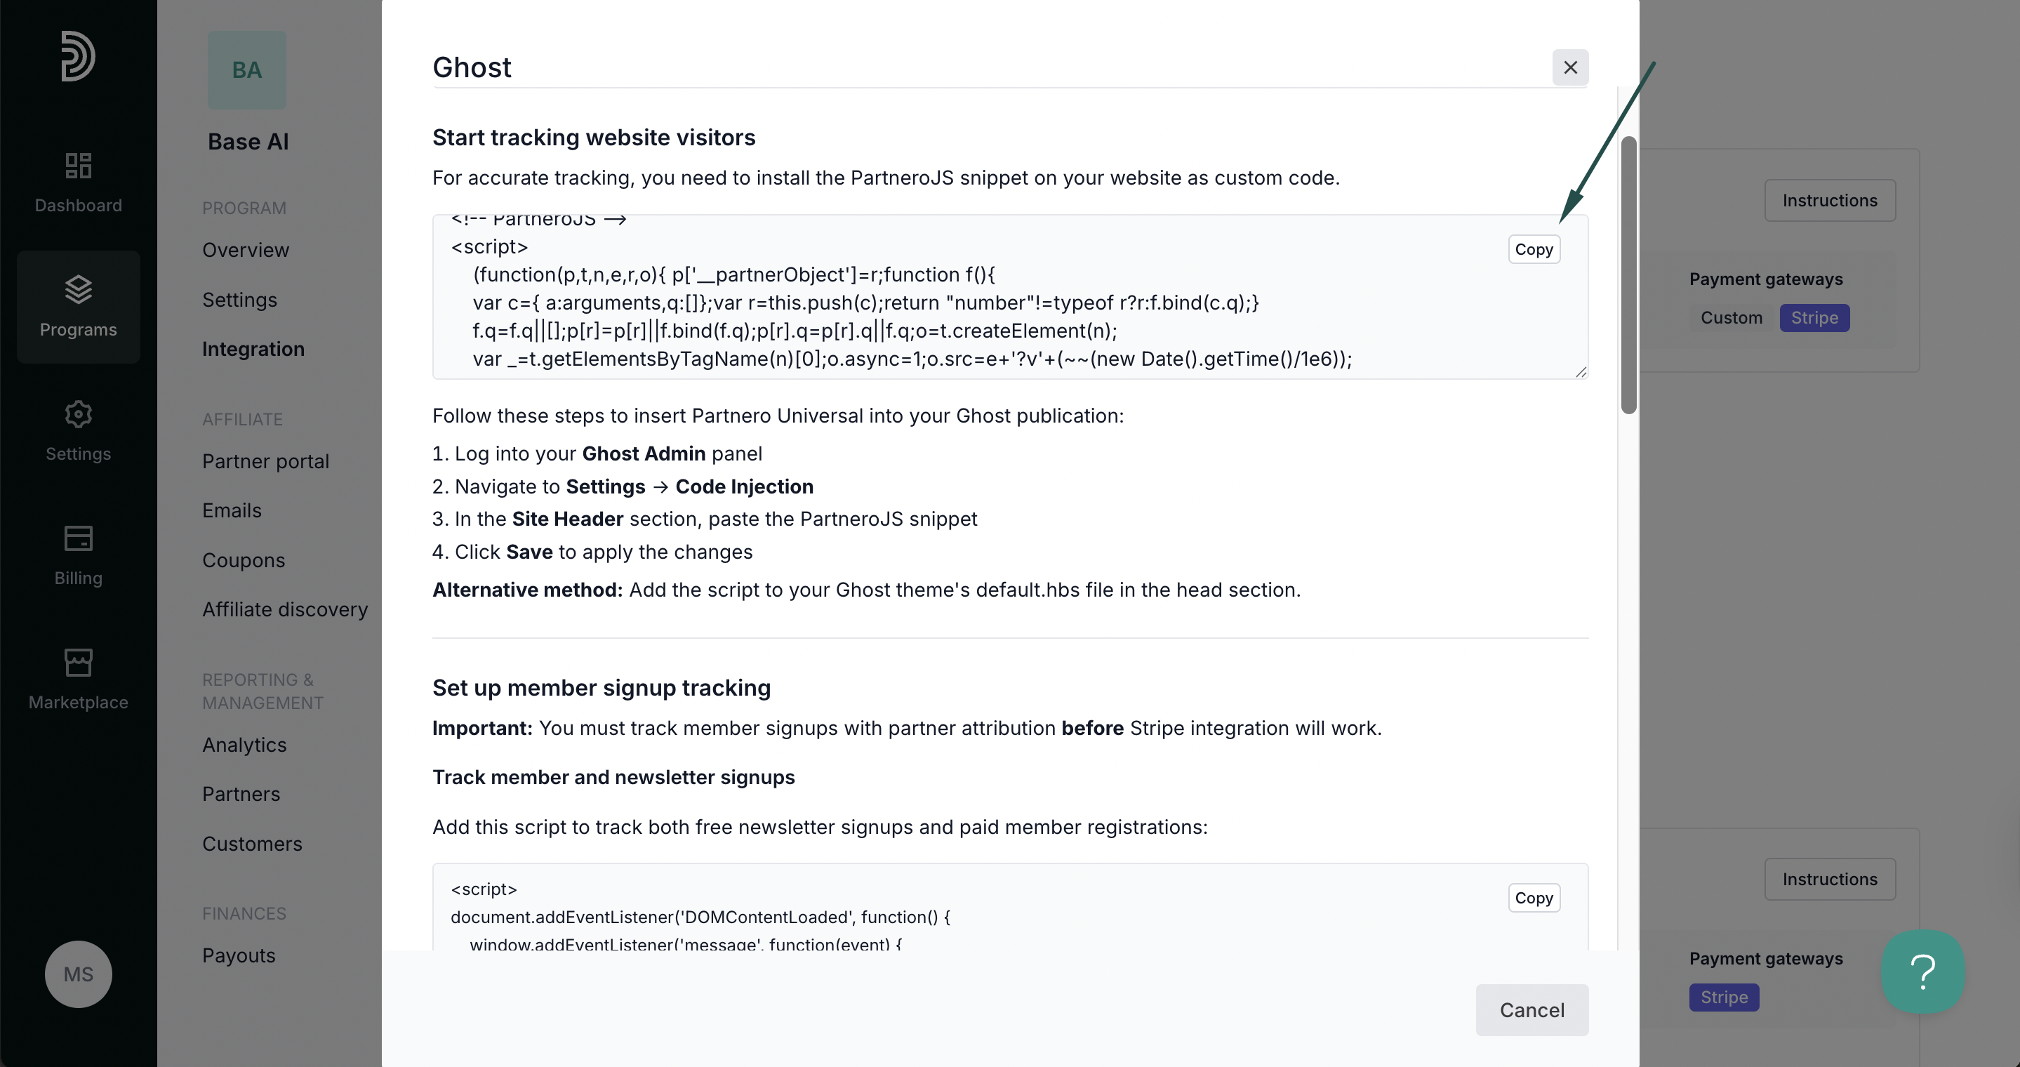Click the 'Set up member signup tracking' heading
This screenshot has height=1067, width=2020.
[602, 687]
